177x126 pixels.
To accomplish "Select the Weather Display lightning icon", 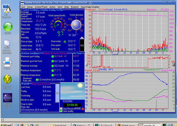I will click(x=7, y=82).
